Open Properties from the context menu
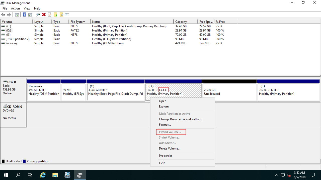Viewport: 321px width, 180px height. pyautogui.click(x=183, y=156)
